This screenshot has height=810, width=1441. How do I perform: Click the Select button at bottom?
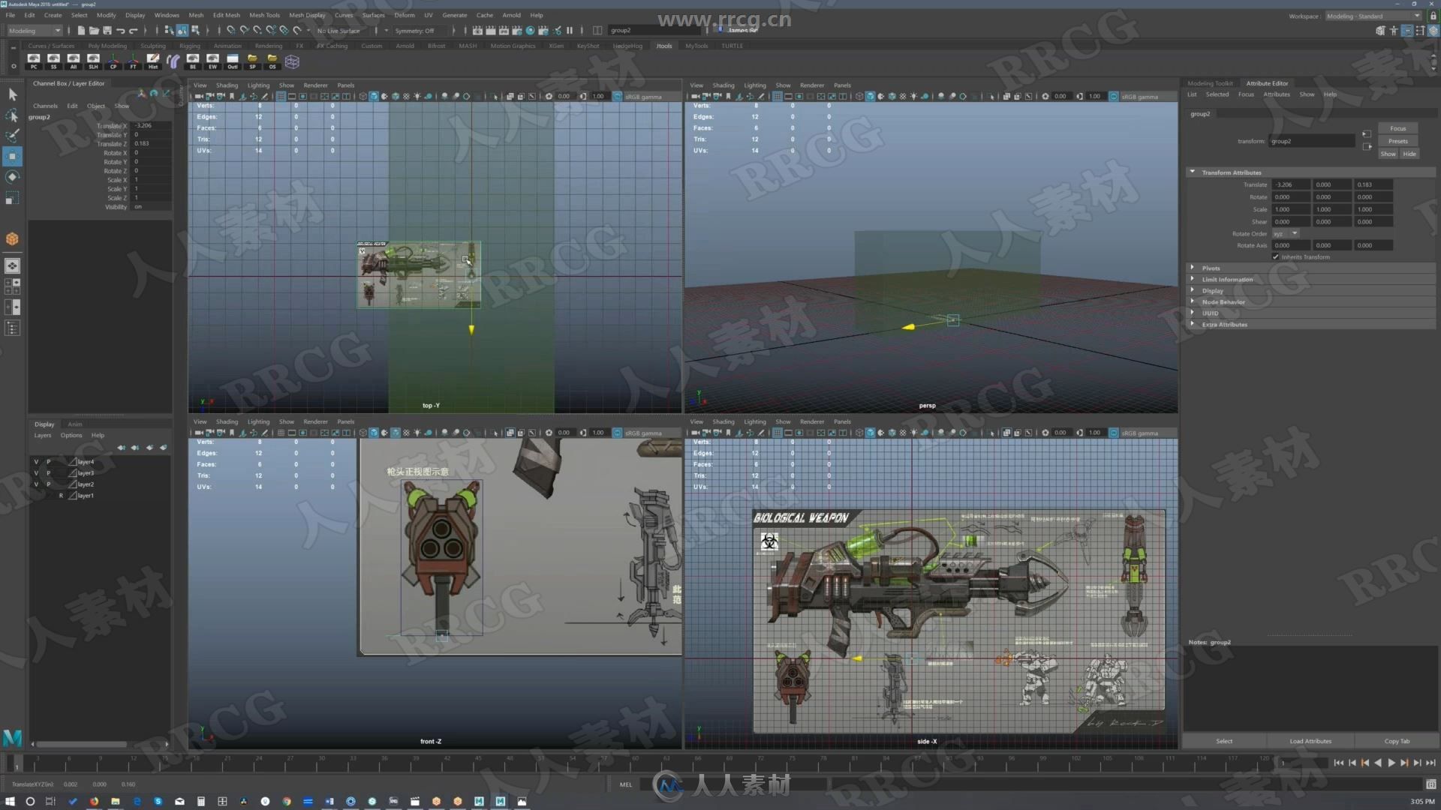coord(1224,741)
